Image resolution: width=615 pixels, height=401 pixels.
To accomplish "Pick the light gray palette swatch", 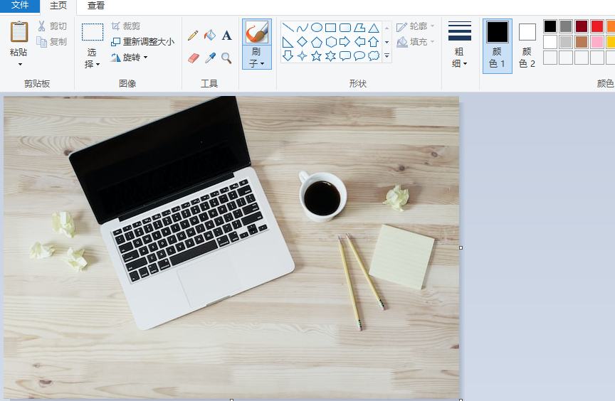I will (566, 42).
